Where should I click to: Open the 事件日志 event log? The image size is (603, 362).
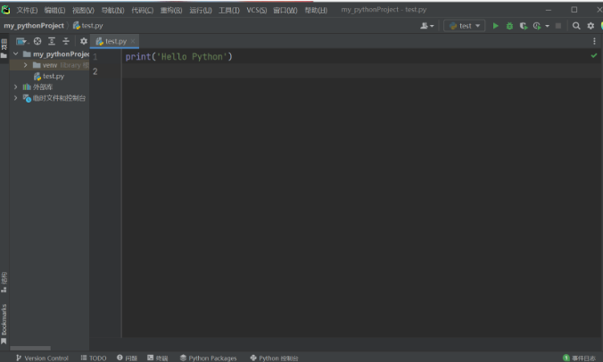coord(579,358)
